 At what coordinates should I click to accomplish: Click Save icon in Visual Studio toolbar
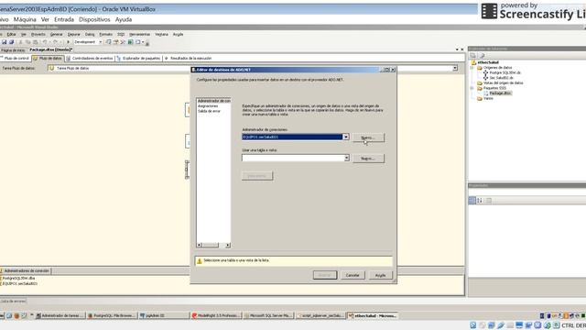[4, 42]
